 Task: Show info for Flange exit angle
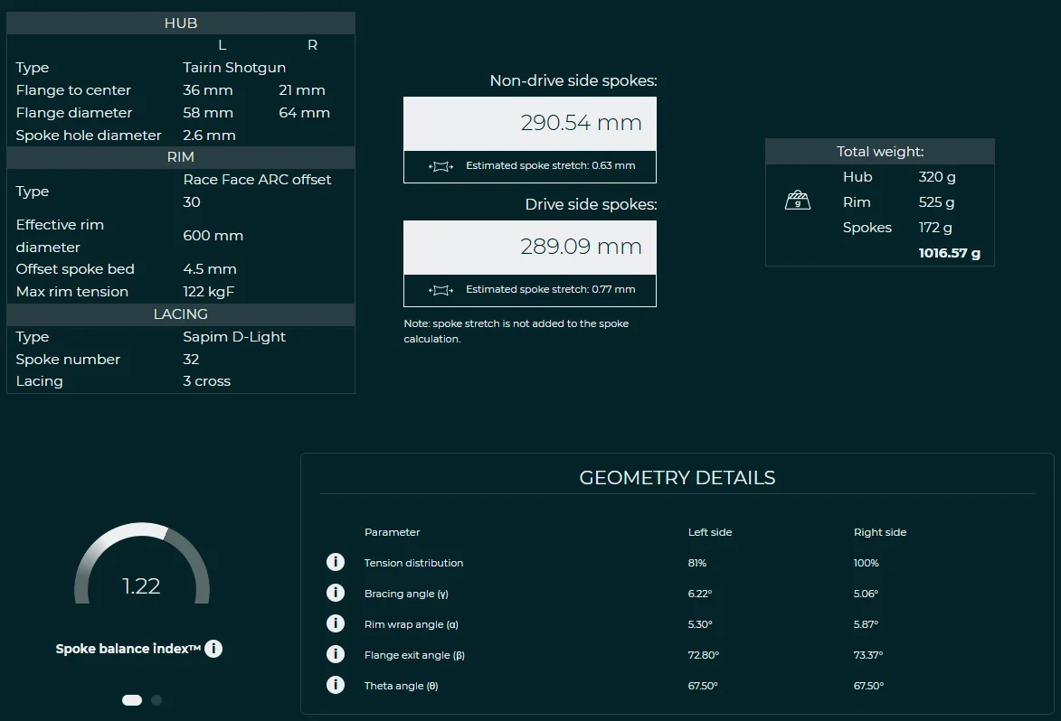[x=336, y=655]
